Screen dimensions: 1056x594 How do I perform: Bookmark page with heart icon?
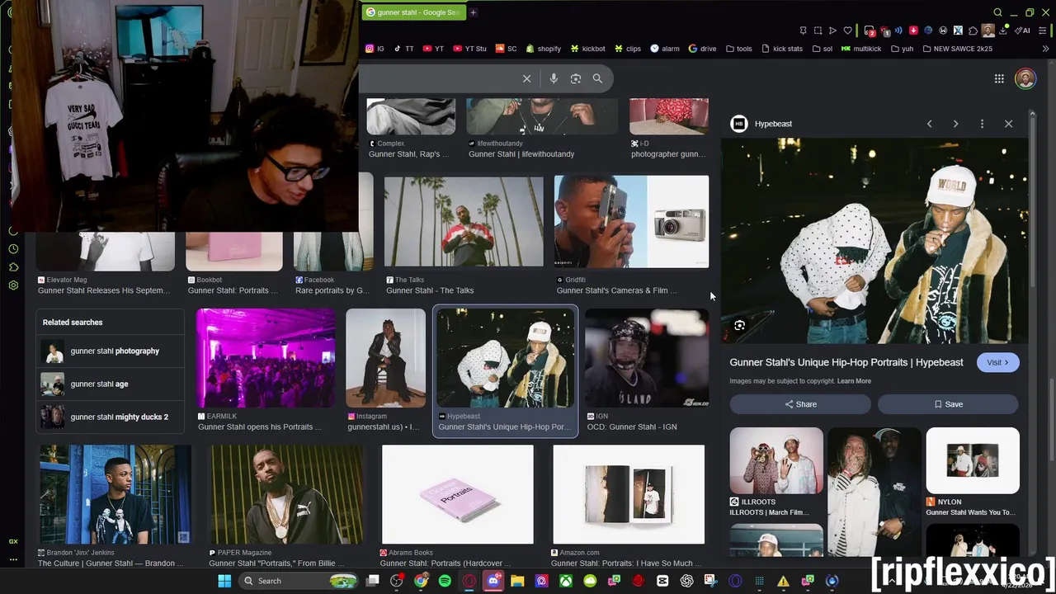coord(847,31)
